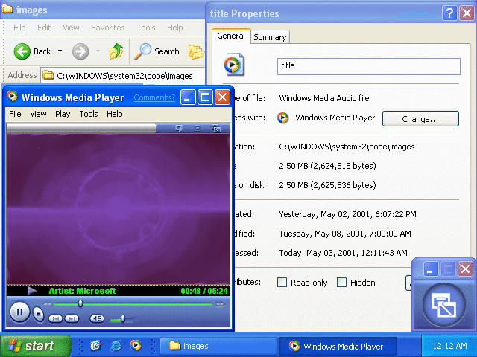Skip to the next track
Screen dimensions: 477x357
[x=72, y=319]
